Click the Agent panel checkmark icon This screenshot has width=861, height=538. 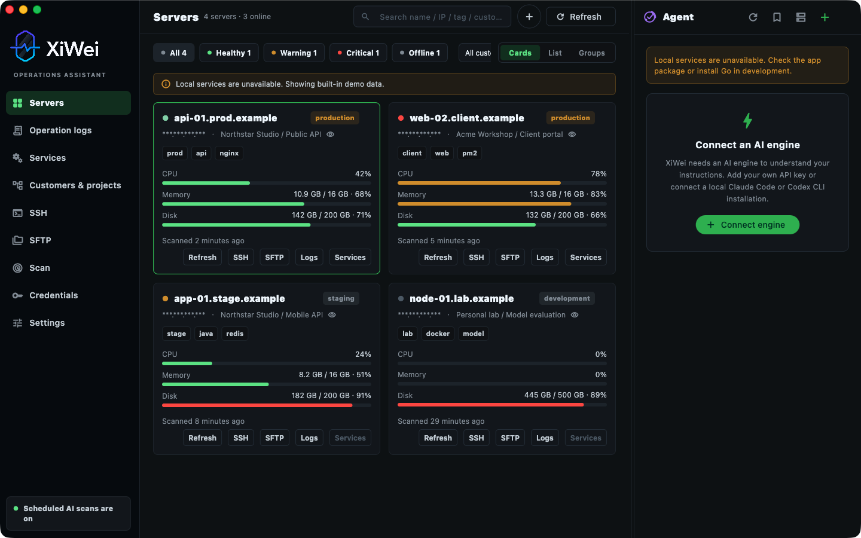pyautogui.click(x=650, y=17)
